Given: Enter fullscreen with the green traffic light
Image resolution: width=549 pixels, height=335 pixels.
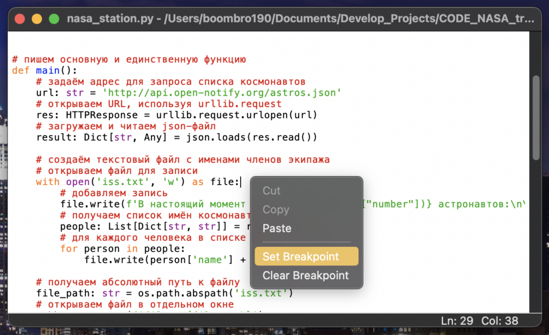Looking at the screenshot, I should pos(53,18).
